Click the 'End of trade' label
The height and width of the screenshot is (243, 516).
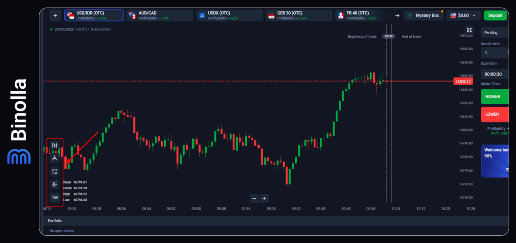[x=411, y=37]
